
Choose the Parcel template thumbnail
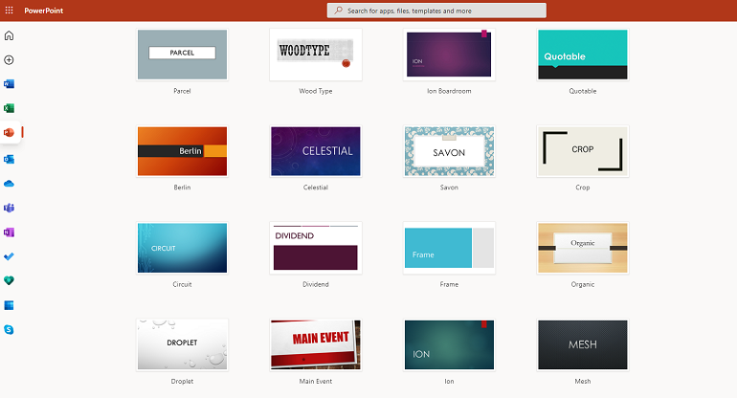point(183,55)
